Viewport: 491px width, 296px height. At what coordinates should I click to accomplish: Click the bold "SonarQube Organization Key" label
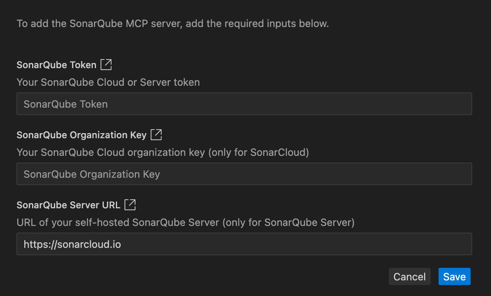81,135
